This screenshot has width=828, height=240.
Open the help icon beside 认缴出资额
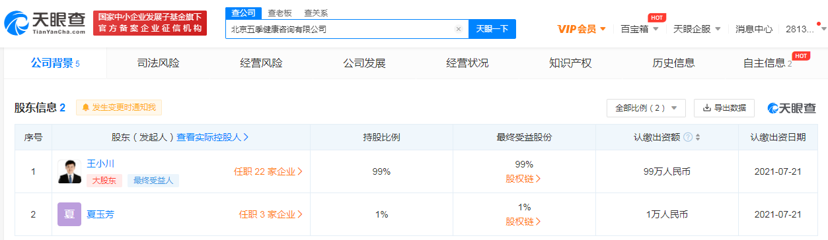[x=688, y=137]
